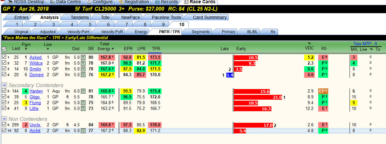
Task: Uncheck the Harden row checkbox
Action: [x=4, y=91]
